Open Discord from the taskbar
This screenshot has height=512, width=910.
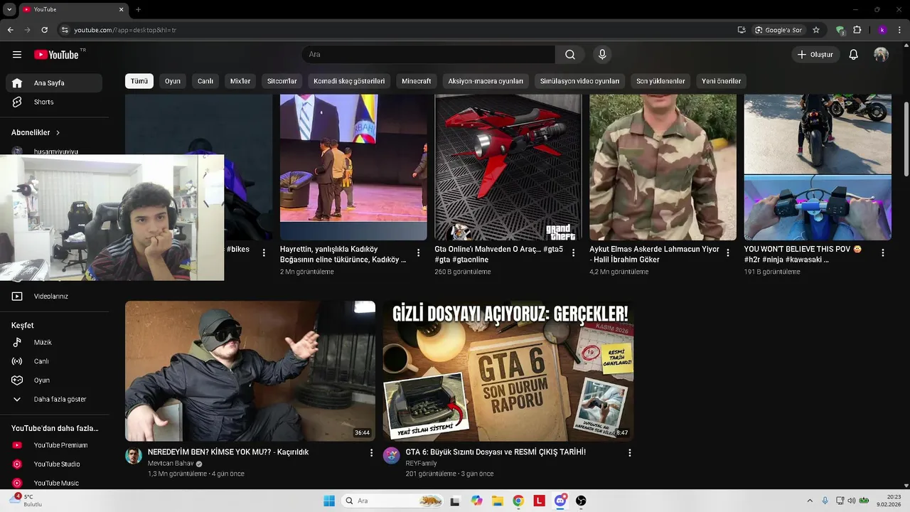tap(560, 501)
